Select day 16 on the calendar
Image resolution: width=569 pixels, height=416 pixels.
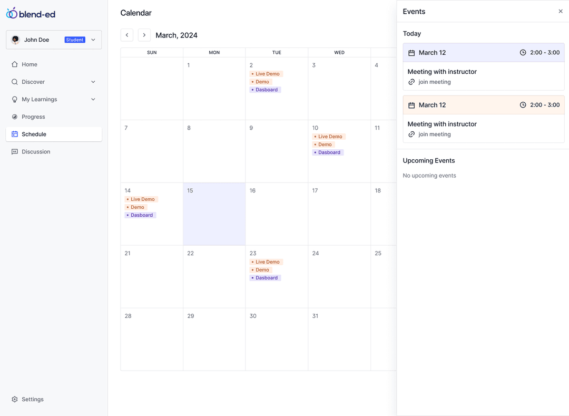(x=277, y=214)
